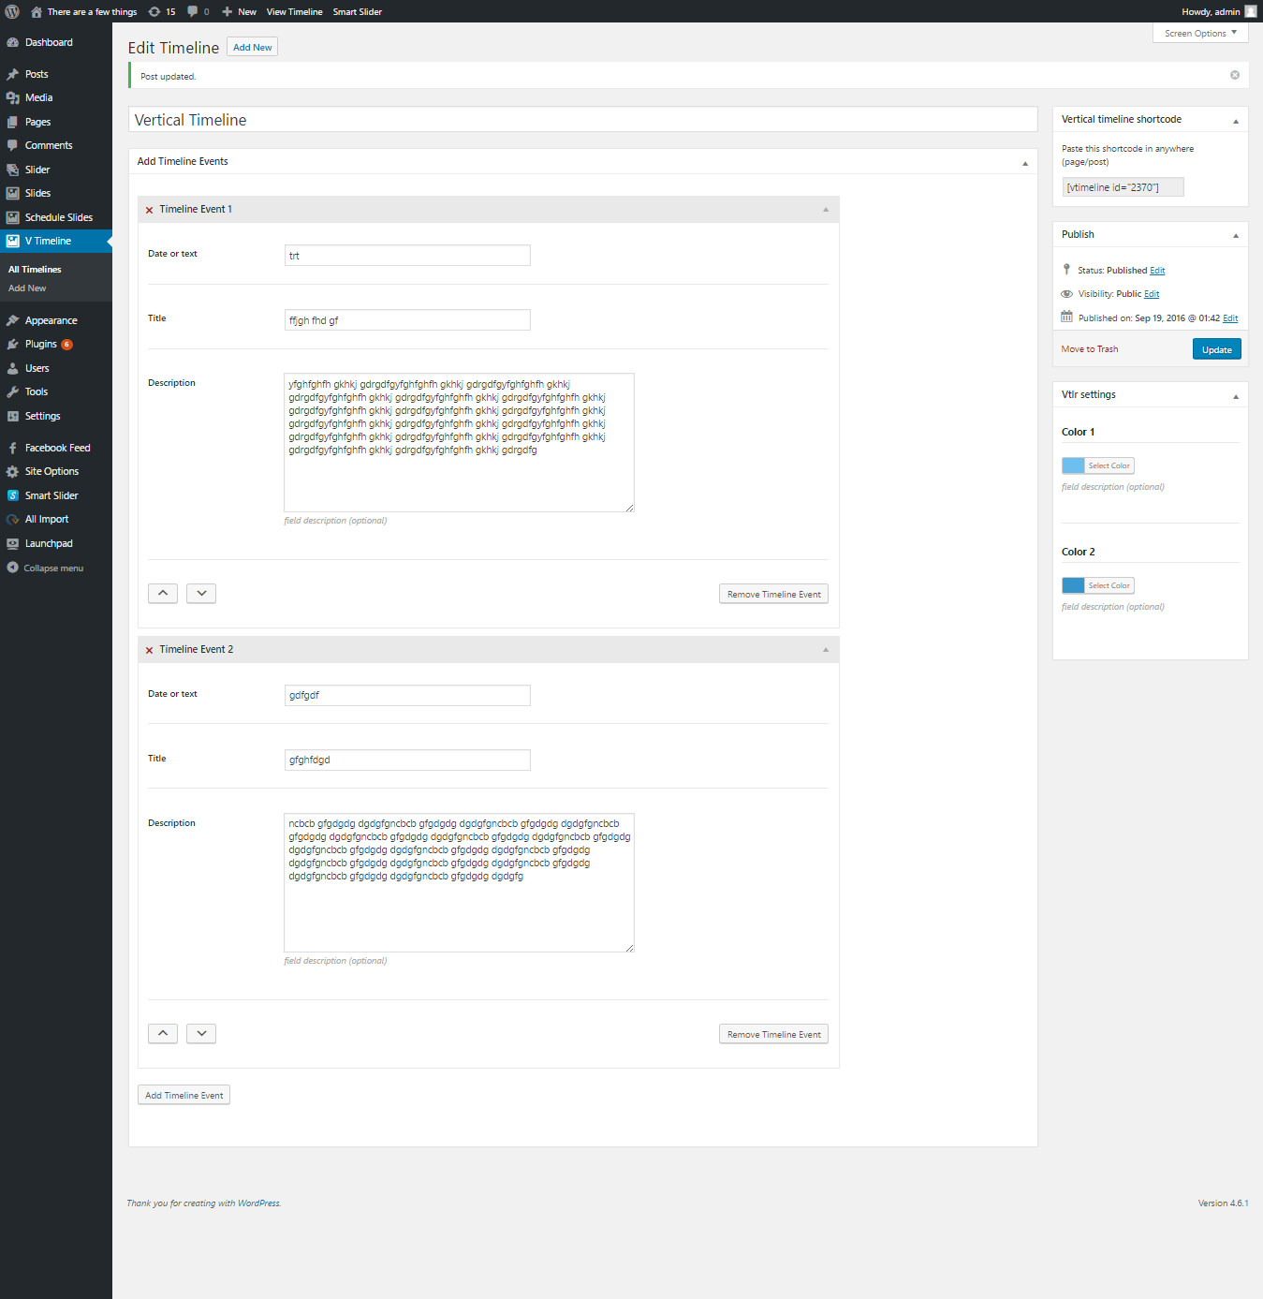Select Color 2 blue swatch
This screenshot has width=1263, height=1299.
click(1073, 585)
